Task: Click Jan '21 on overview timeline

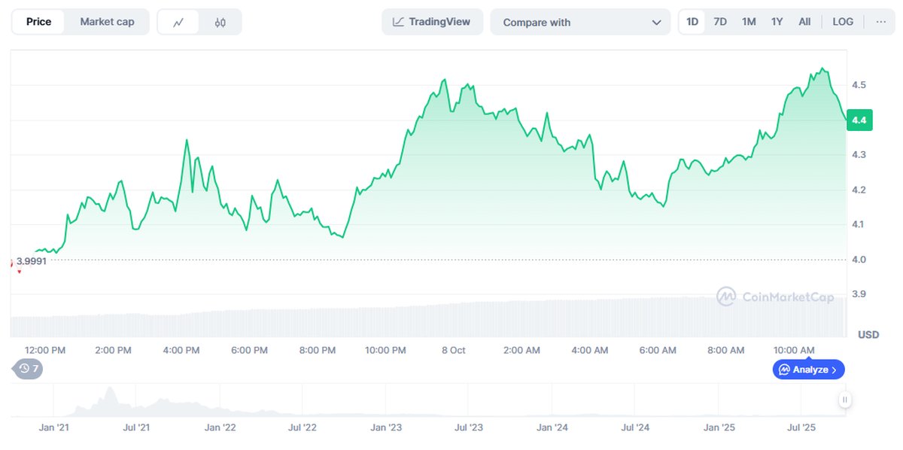Action: 53,427
